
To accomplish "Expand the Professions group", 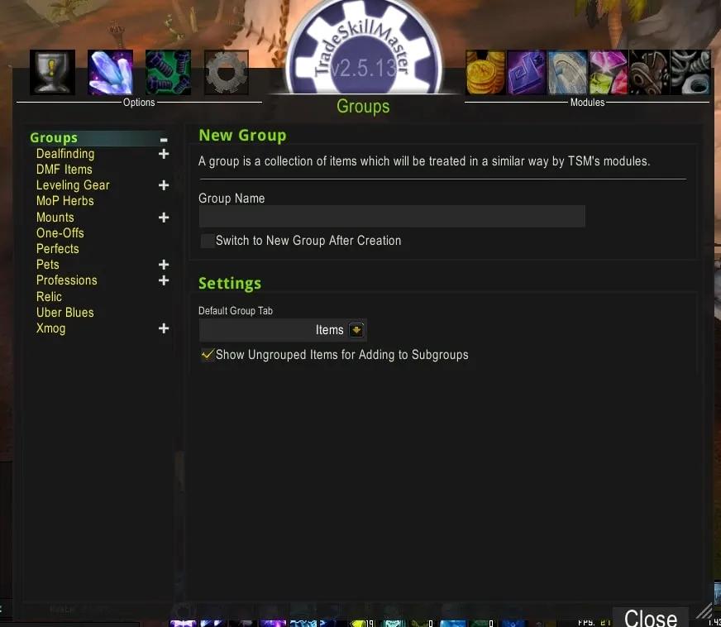I will pos(164,280).
